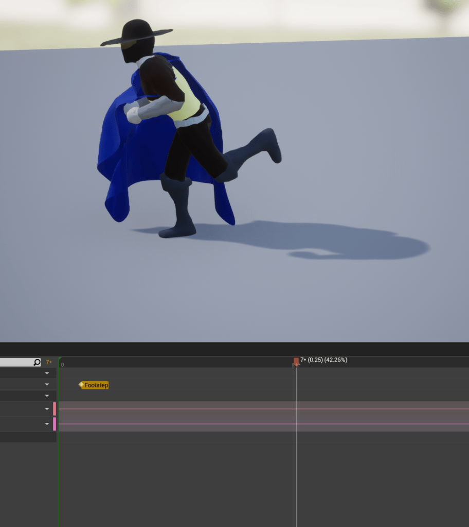Viewport: 469px width, 527px height.
Task: Open the dropdown beside the pink curve swatch
Action: pos(47,424)
